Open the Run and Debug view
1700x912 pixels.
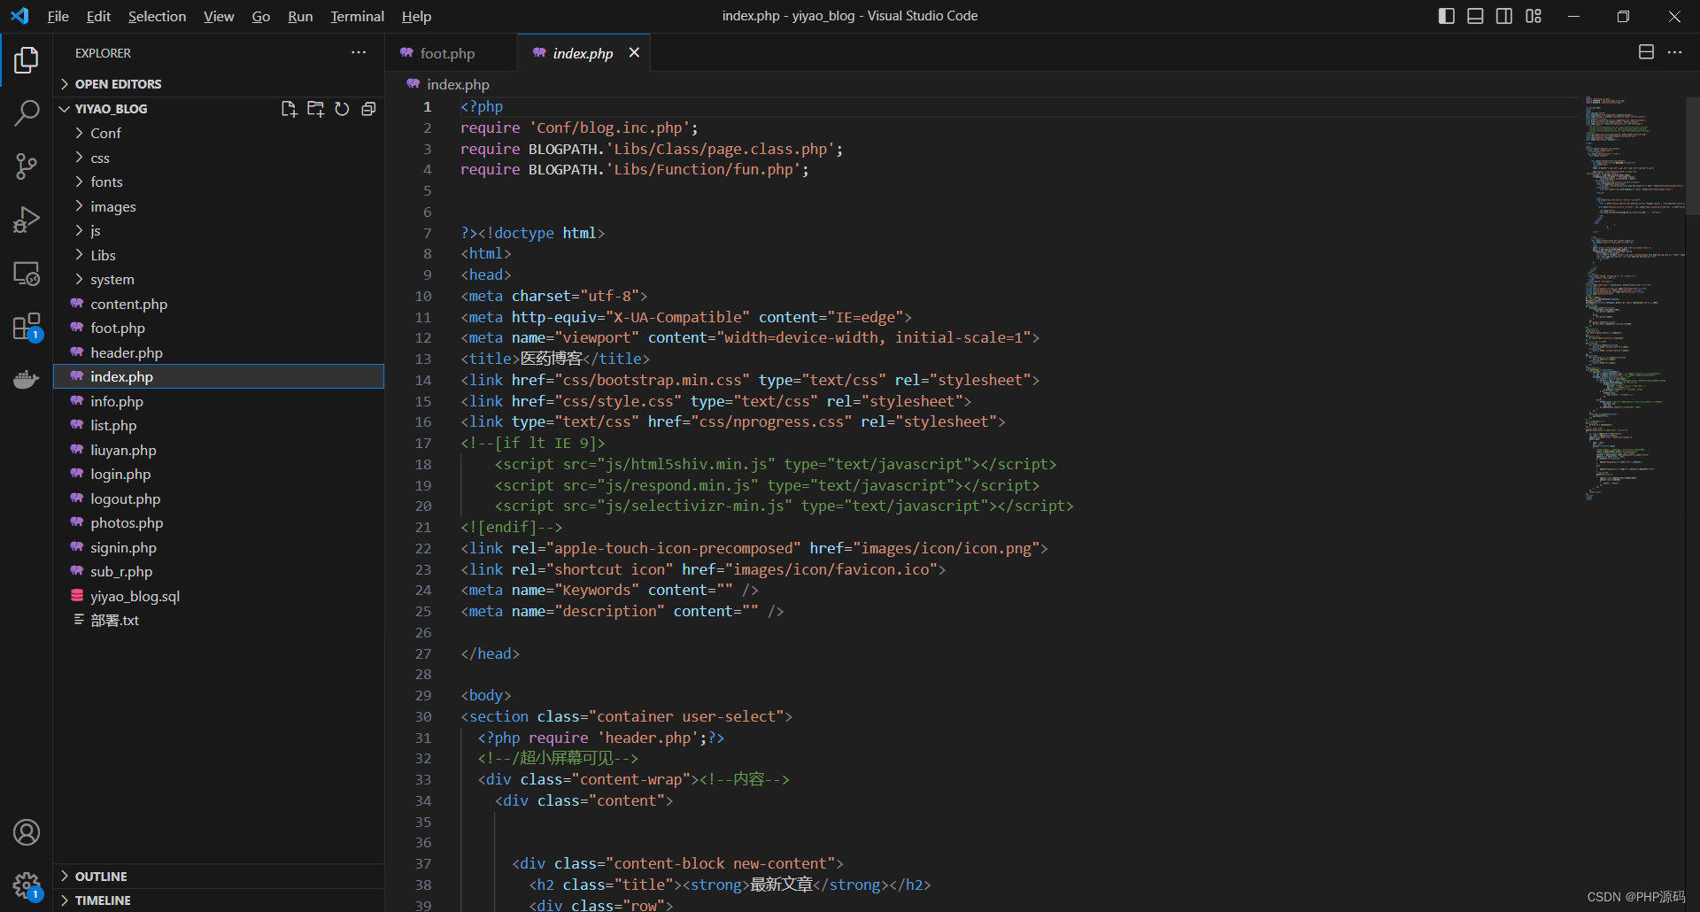click(27, 220)
